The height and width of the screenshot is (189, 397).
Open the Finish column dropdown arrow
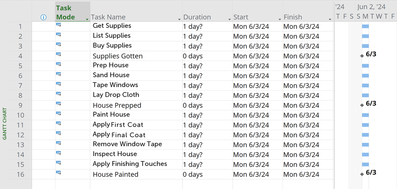[x=330, y=19]
